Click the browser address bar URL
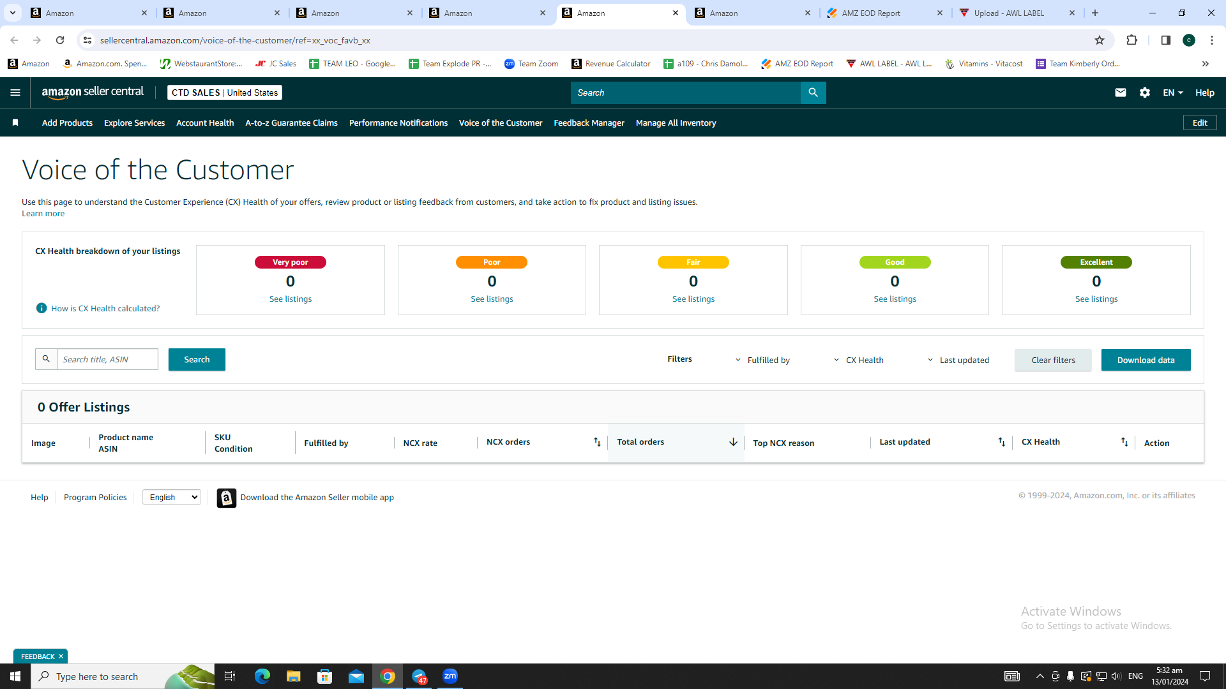The height and width of the screenshot is (689, 1226). 235,40
